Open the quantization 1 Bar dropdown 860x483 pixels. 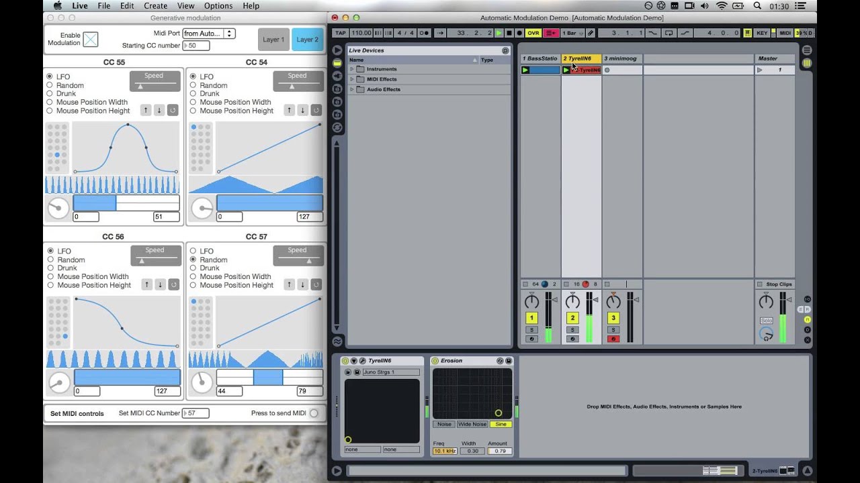tap(572, 33)
